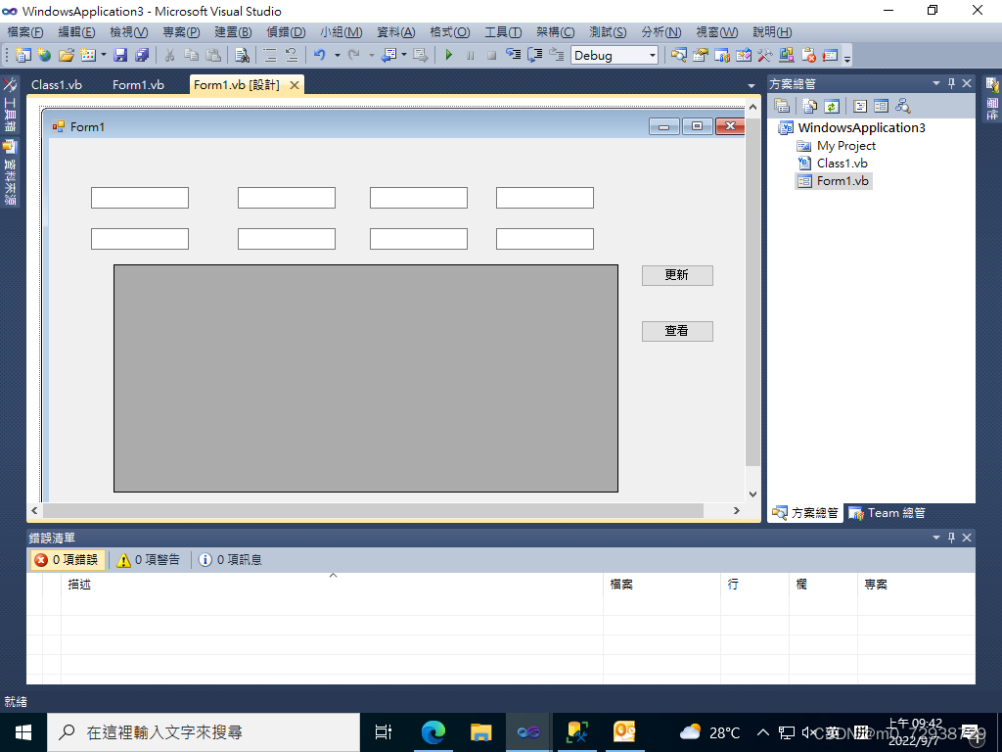Toggle the 0 項錯誤 error filter

[x=66, y=559]
